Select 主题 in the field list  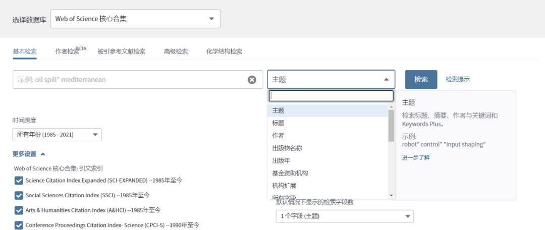[x=328, y=110]
